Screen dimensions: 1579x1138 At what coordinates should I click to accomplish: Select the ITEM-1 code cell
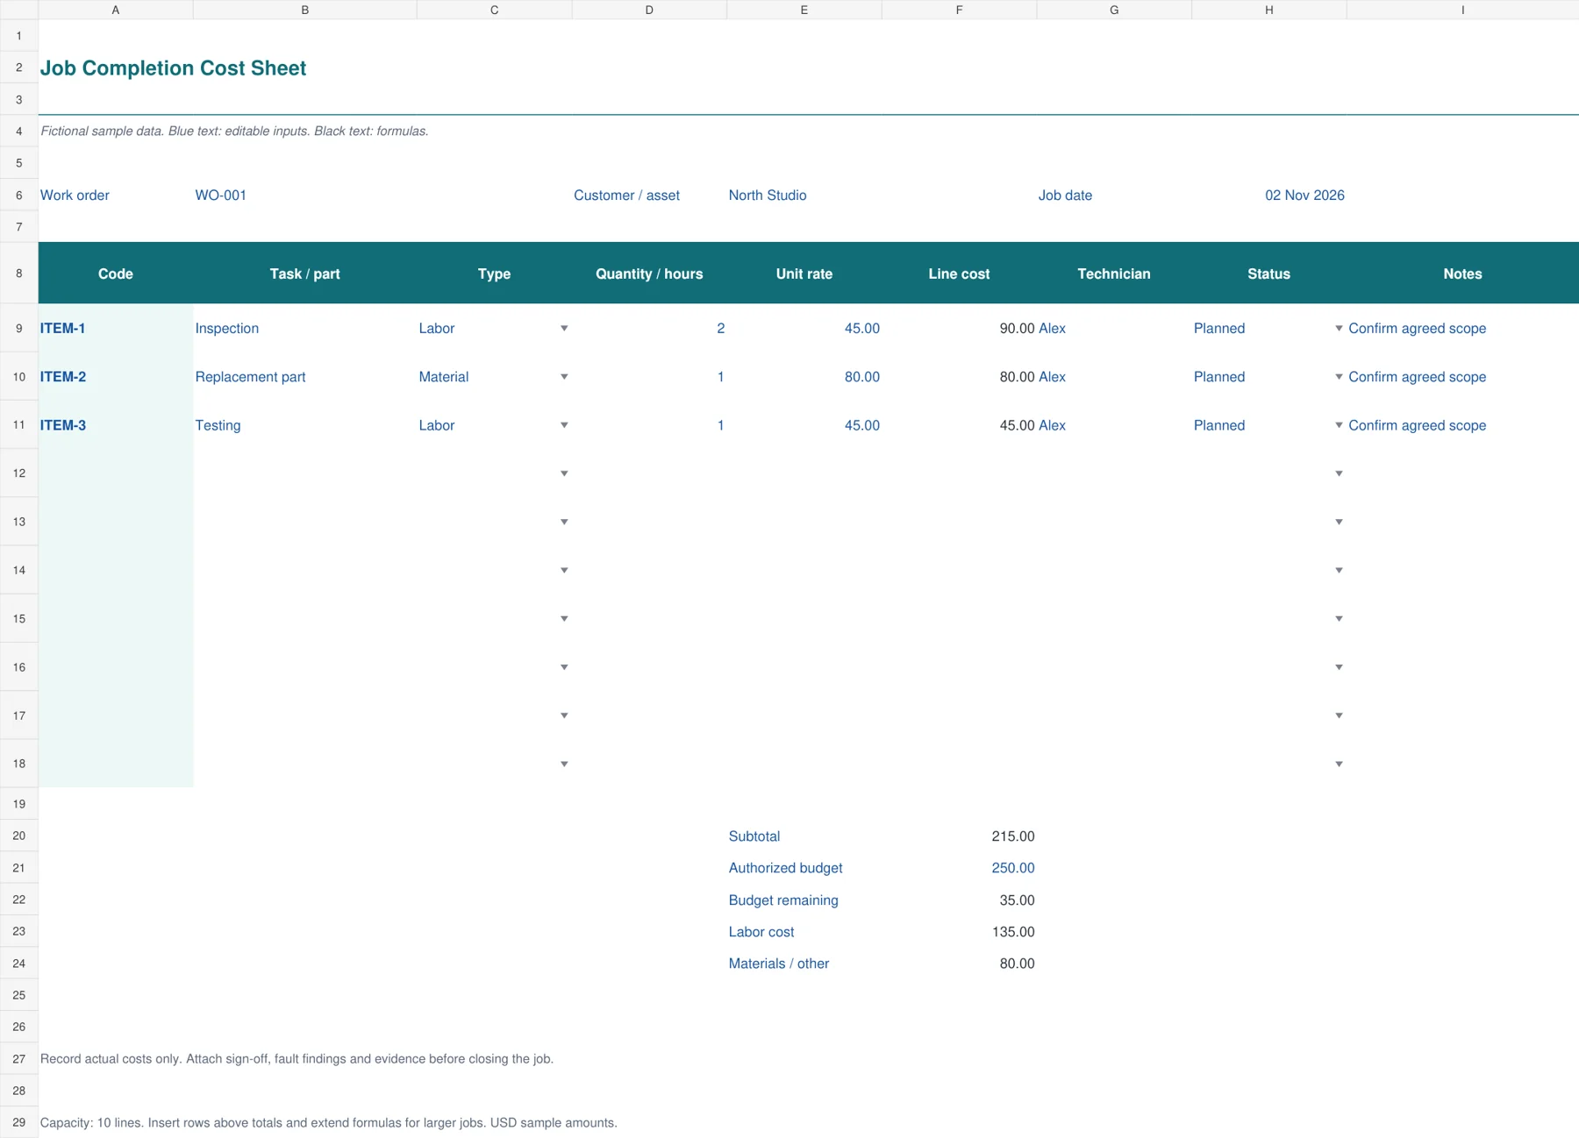click(116, 329)
